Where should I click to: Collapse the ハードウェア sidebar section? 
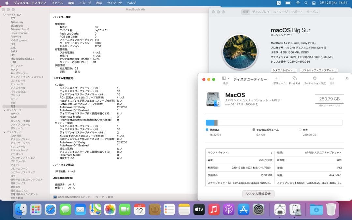coord(5,15)
